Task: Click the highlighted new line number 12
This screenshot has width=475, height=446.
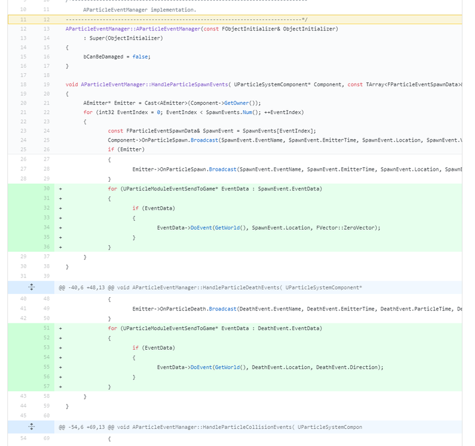Action: 46,20
